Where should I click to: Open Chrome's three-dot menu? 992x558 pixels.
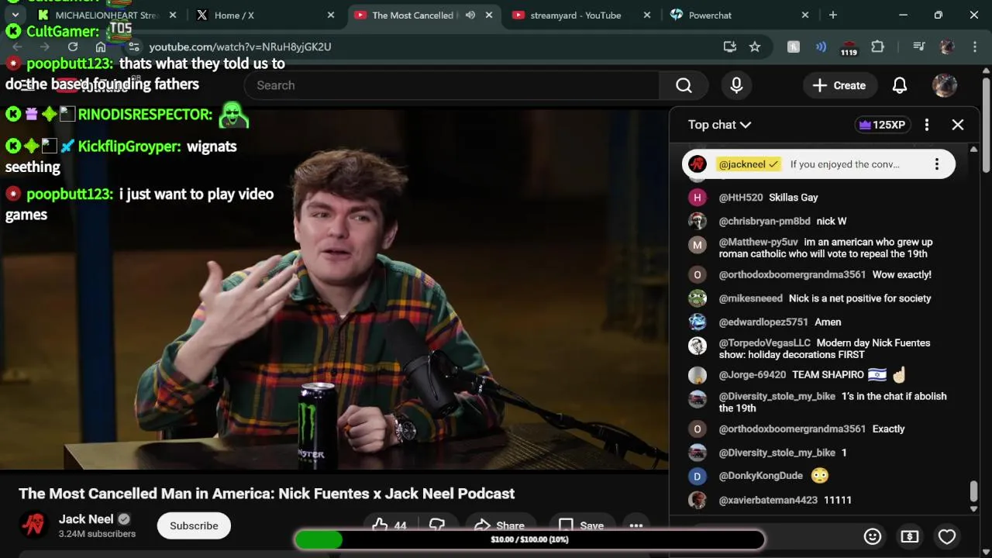973,46
